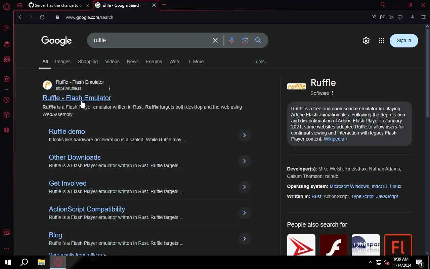
Task: Follow the Rust language link
Action: tap(316, 196)
